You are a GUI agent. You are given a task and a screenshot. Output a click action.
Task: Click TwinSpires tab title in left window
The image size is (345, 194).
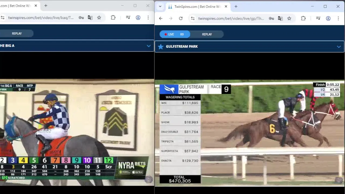point(16,6)
